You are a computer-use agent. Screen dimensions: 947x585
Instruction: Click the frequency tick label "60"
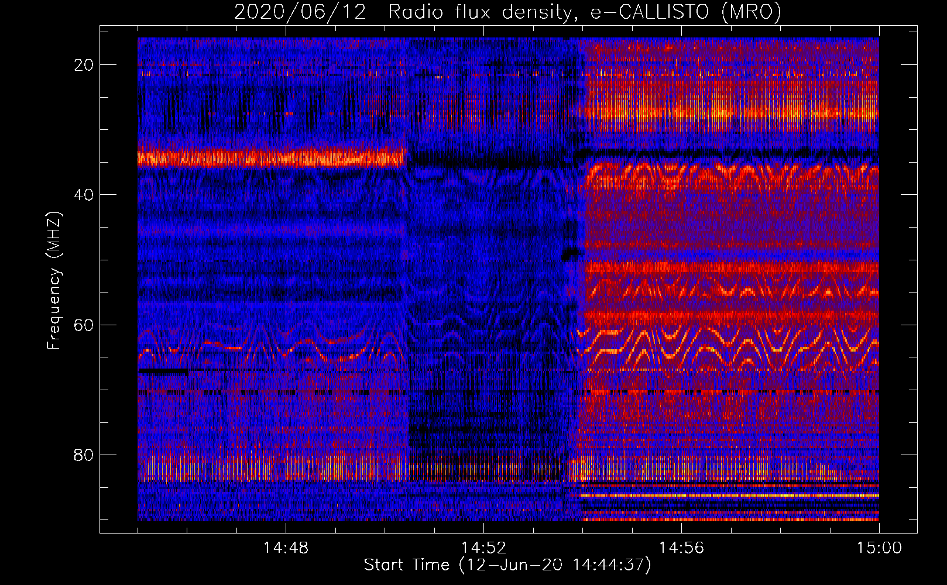(x=84, y=325)
